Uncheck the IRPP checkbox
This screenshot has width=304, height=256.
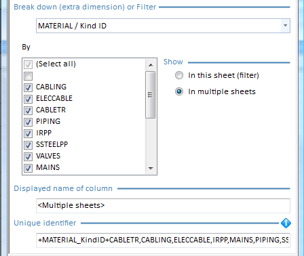(x=28, y=133)
